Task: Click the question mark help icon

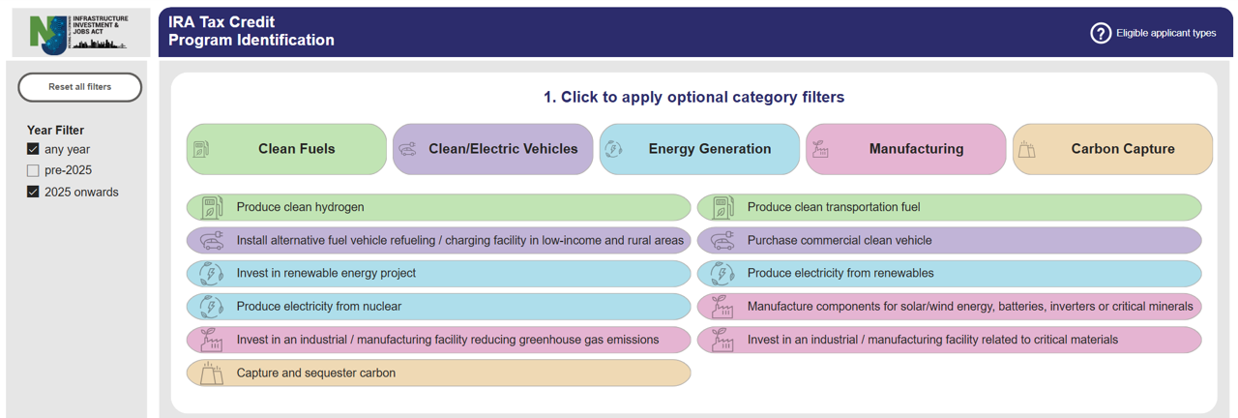Action: pyautogui.click(x=1101, y=33)
